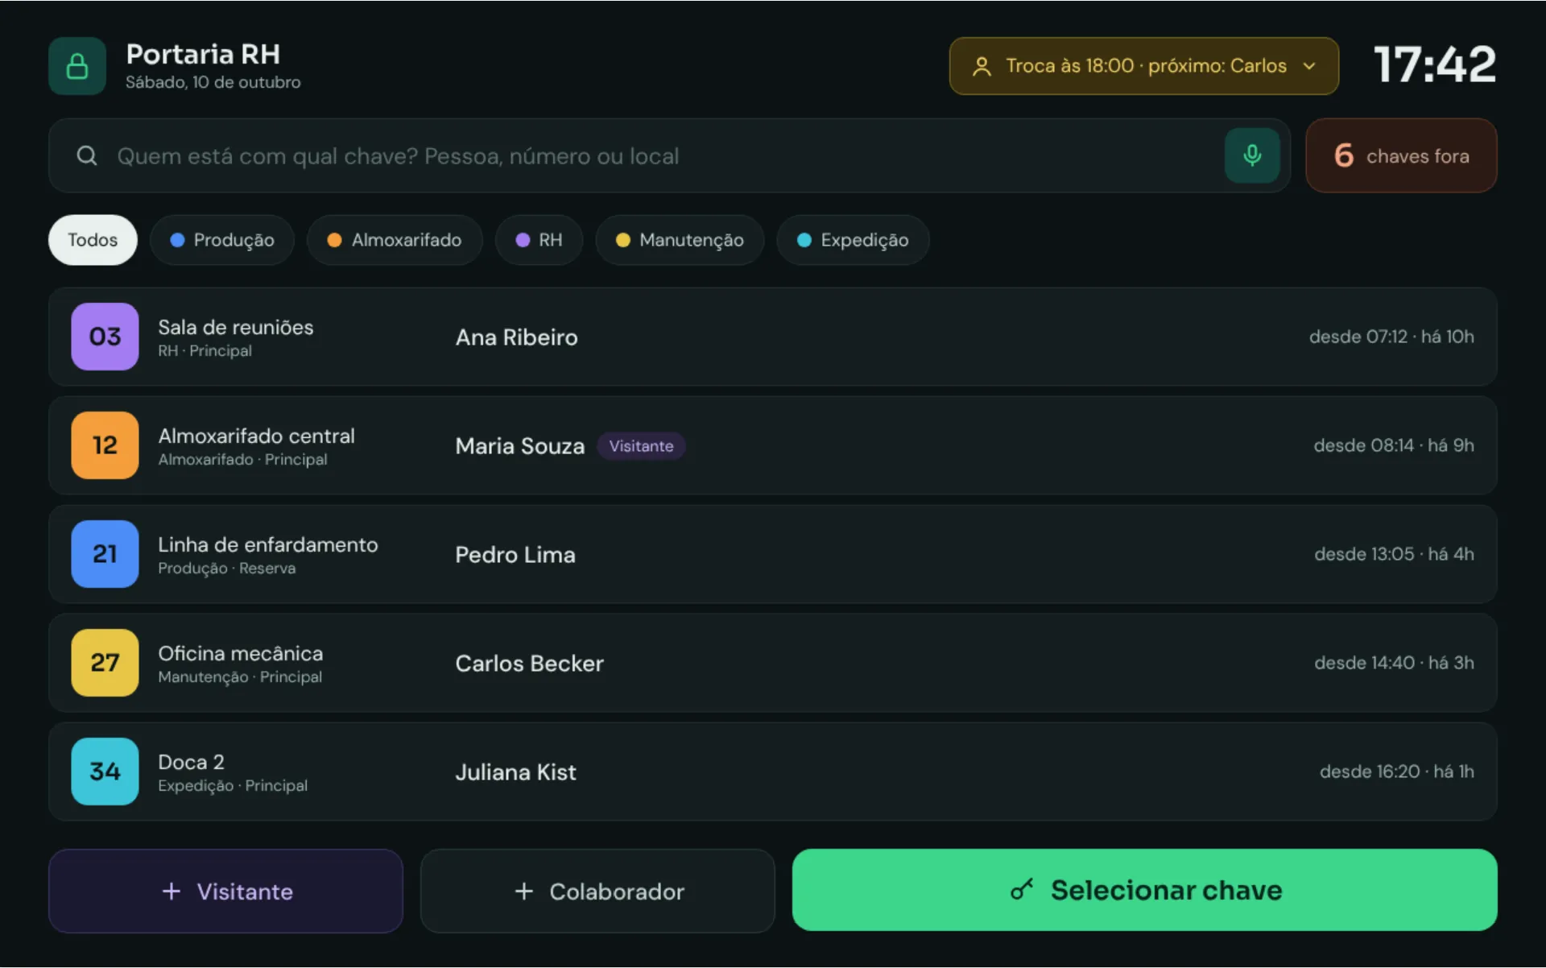Click the date 'Sábado, 10 de outubro'

pyautogui.click(x=213, y=82)
